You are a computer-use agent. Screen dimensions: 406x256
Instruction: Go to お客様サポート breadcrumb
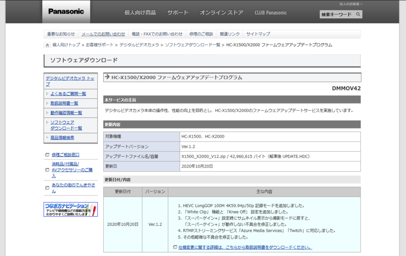click(x=100, y=45)
